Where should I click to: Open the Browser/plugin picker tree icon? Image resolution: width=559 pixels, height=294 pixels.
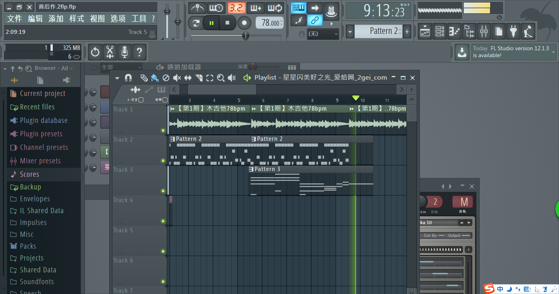tap(469, 31)
